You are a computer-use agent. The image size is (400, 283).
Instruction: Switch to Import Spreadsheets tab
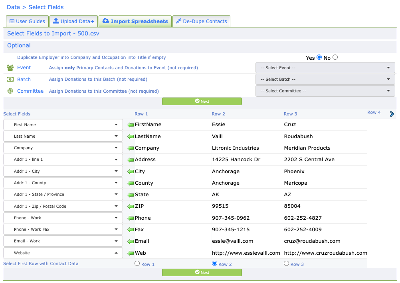click(x=135, y=21)
